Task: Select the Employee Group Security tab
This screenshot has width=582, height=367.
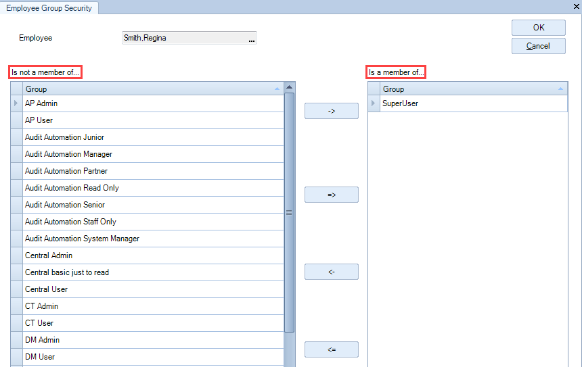Action: [49, 8]
